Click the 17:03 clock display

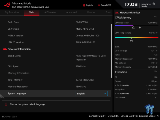click(x=131, y=4)
